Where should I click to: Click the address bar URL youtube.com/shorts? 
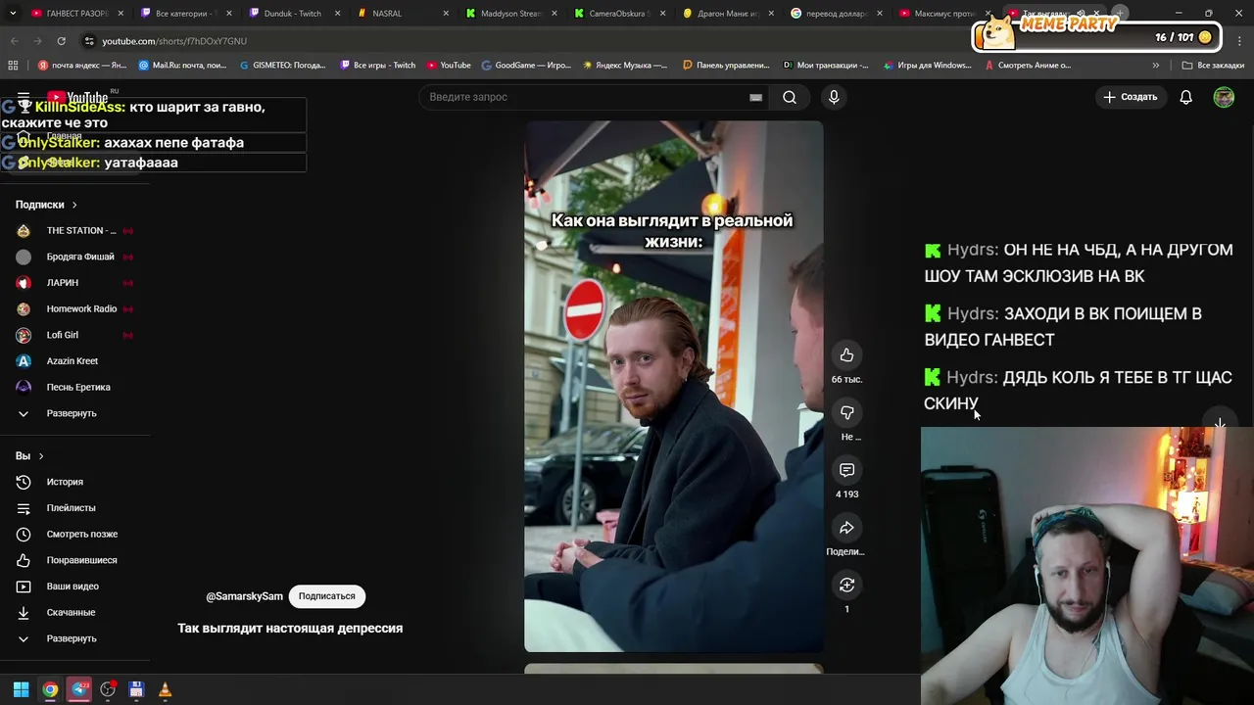(174, 41)
